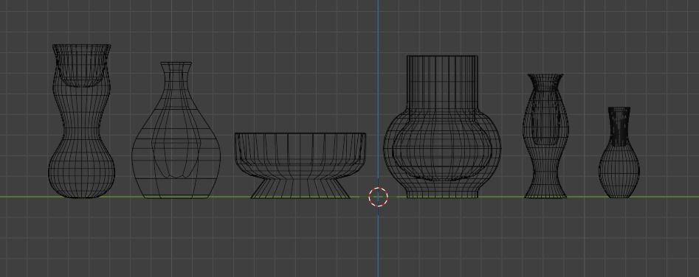Screen dimensions: 699x277
Task: Select the smallest vase with dark neck
Action: coord(619,152)
